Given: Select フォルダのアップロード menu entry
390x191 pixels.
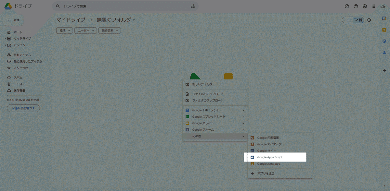Looking at the screenshot, I should pyautogui.click(x=215, y=101).
